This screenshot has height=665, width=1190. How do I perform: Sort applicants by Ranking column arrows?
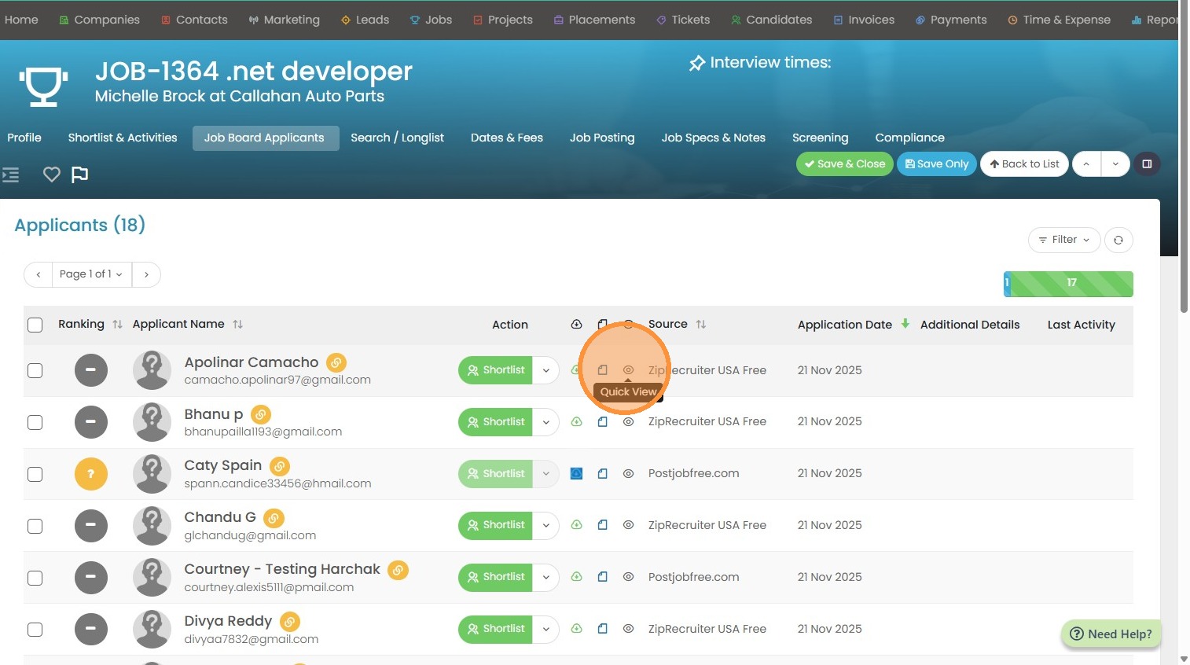click(117, 325)
